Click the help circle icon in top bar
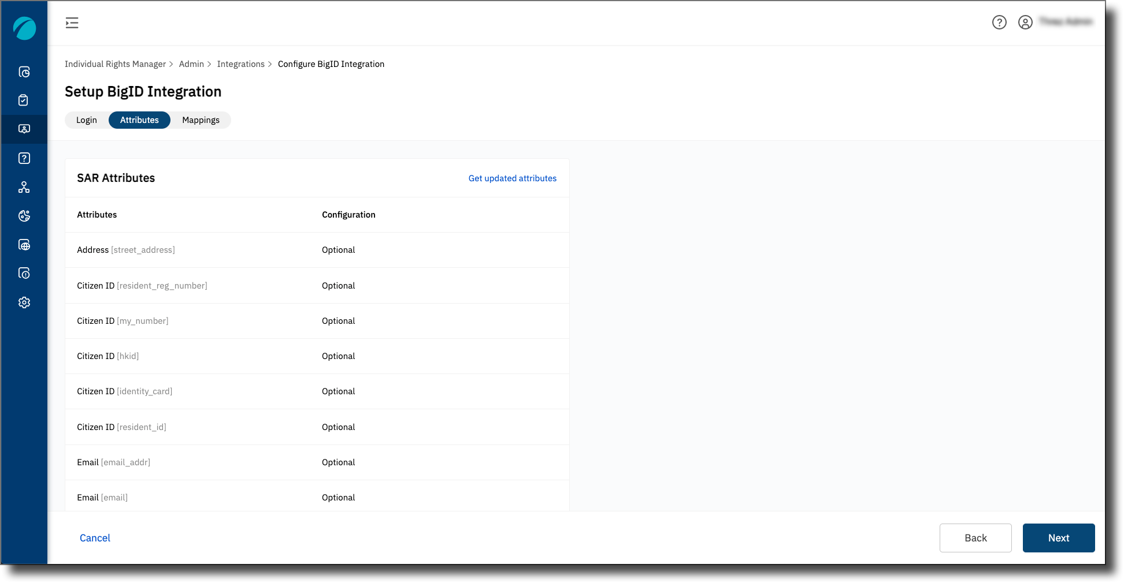Screen dimensions: 1124x583 coord(999,23)
